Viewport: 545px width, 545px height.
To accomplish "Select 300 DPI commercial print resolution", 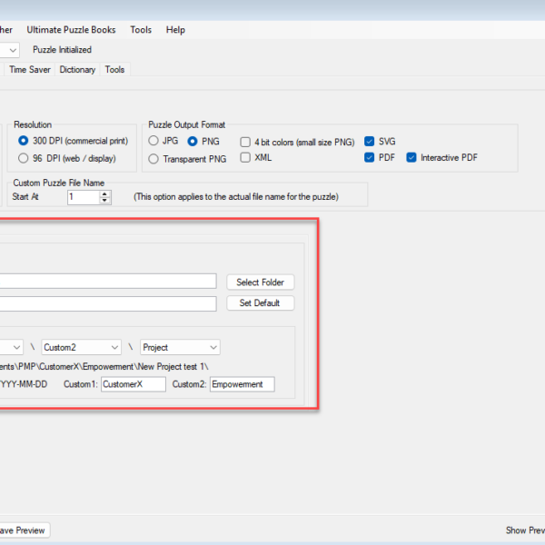I will click(x=25, y=142).
